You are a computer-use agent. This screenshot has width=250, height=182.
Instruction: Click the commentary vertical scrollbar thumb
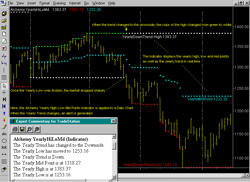pyautogui.click(x=114, y=146)
